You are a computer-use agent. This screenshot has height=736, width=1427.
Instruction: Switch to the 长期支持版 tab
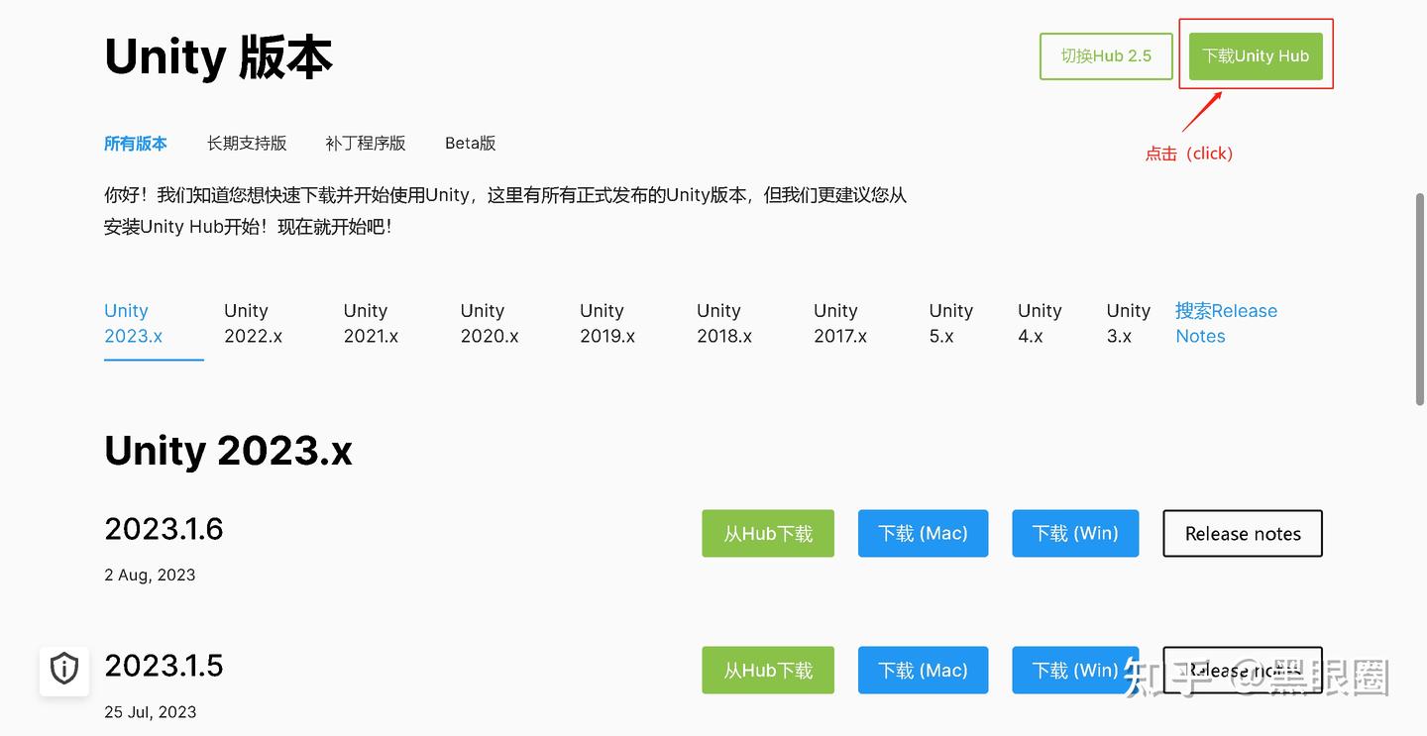[x=247, y=143]
